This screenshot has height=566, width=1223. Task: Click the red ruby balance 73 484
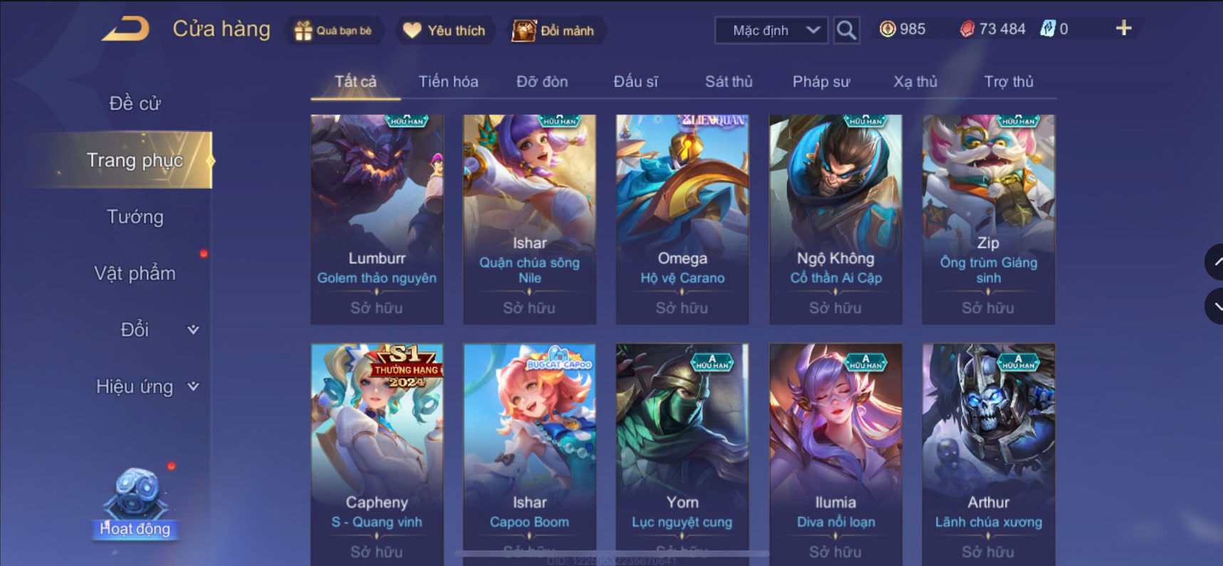(993, 29)
